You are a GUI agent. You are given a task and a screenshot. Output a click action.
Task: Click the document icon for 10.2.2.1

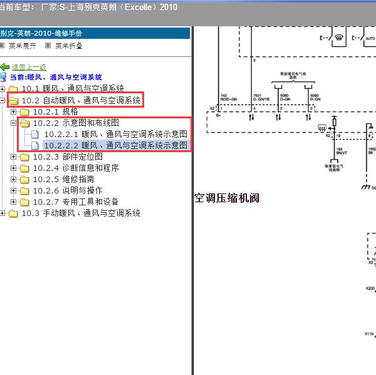click(35, 135)
